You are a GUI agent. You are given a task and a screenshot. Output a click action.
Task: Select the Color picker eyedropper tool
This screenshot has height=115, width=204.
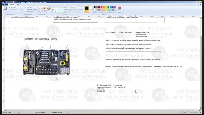[x=42, y=11]
